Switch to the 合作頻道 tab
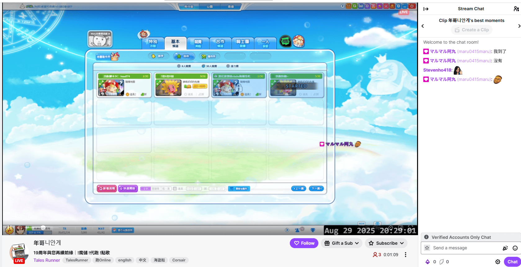This screenshot has height=267, width=521. [x=220, y=43]
